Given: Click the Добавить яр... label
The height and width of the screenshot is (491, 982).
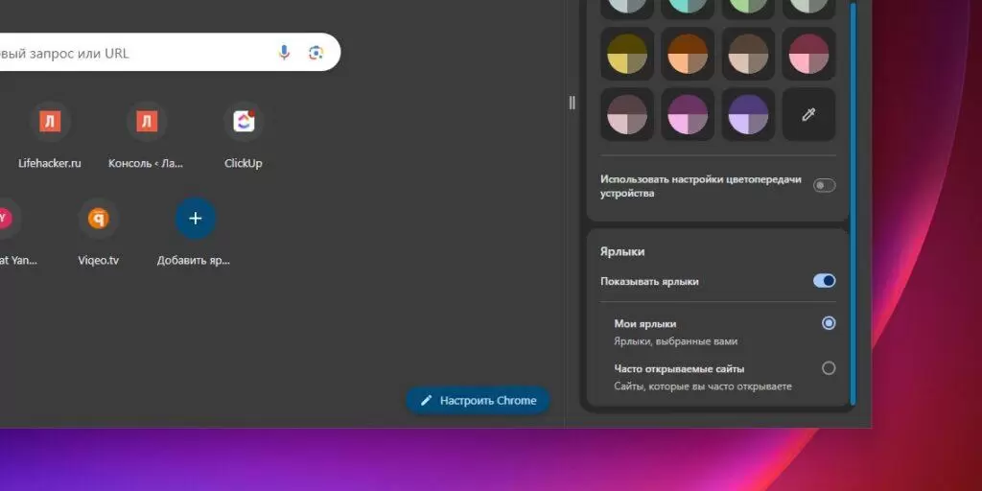Looking at the screenshot, I should (x=194, y=261).
